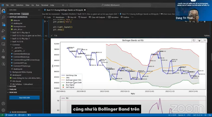The image size is (212, 117).
Task: Click Clear All Outputs in the toolbar
Action: 97,17
